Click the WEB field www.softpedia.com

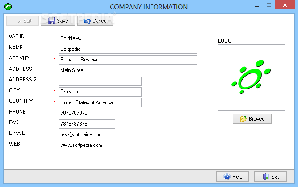pyautogui.click(x=128, y=145)
